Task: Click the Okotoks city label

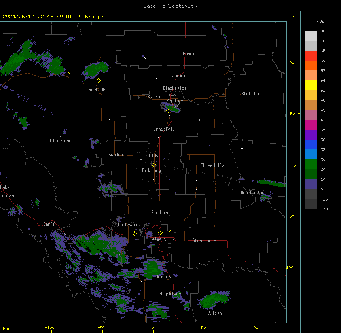Action: click(x=163, y=277)
